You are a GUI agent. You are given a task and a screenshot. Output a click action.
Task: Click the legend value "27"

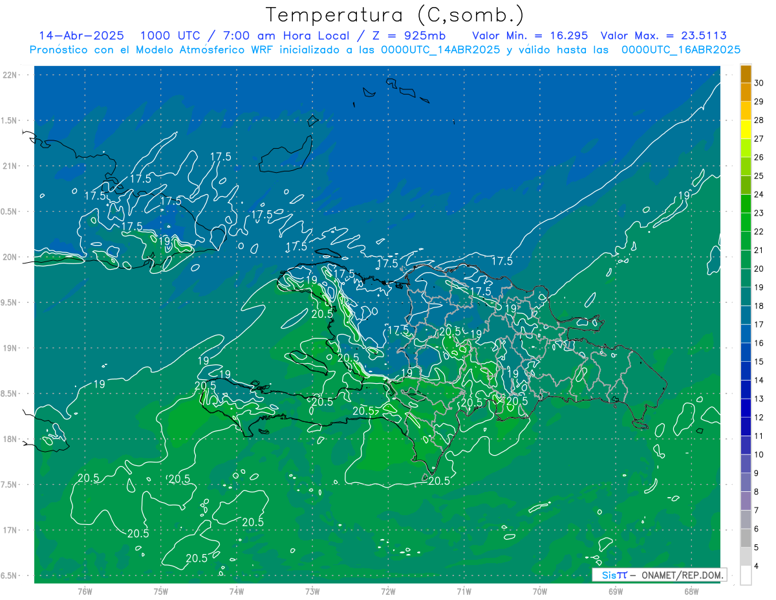tap(759, 139)
